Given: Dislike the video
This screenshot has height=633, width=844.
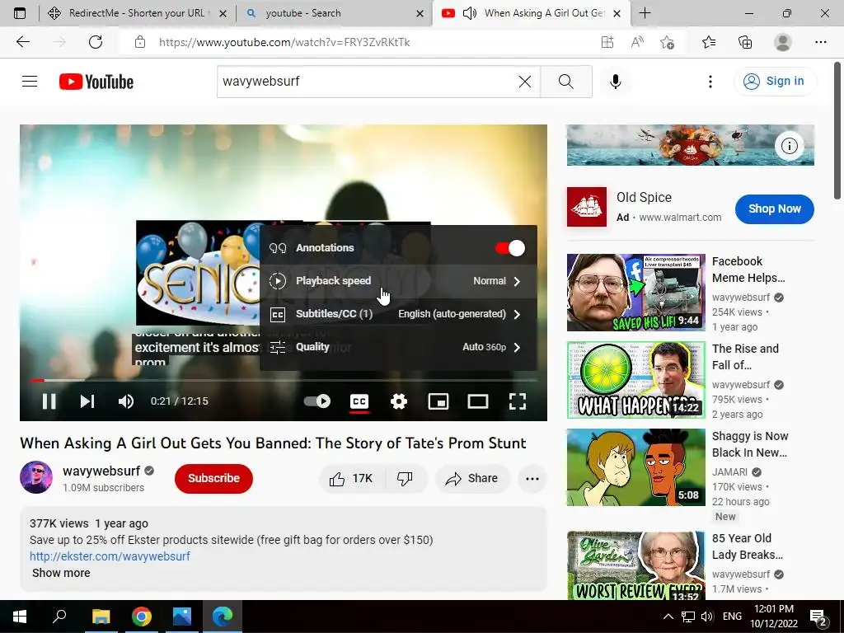Looking at the screenshot, I should (x=405, y=479).
